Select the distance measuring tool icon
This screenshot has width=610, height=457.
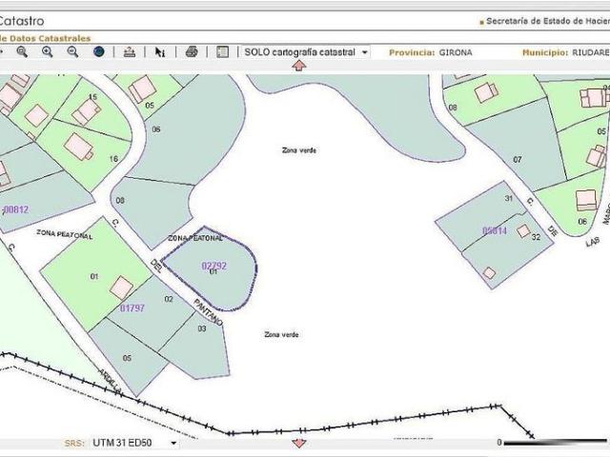click(130, 51)
